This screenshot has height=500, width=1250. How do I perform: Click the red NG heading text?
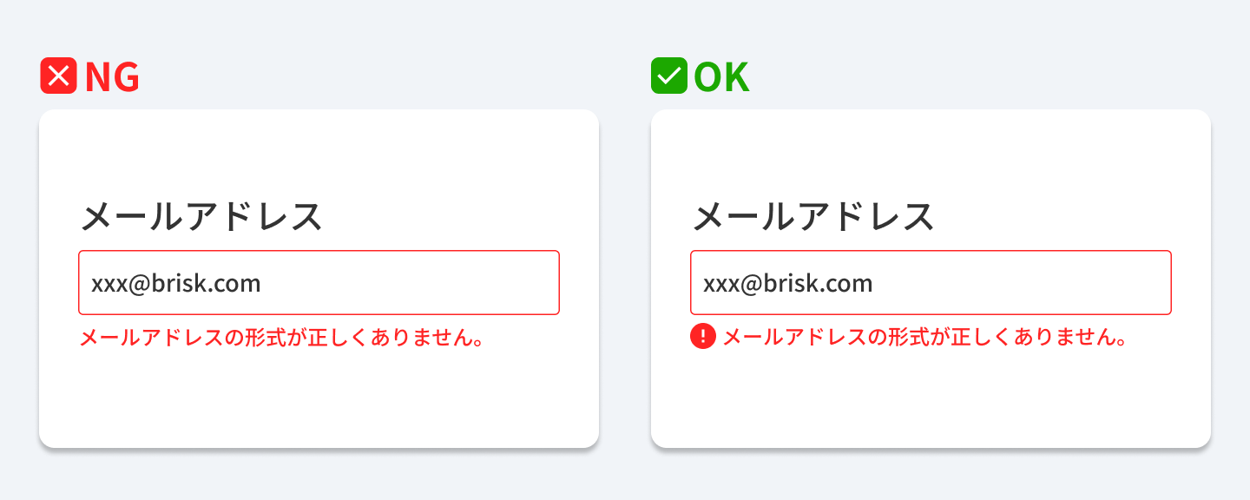(112, 77)
